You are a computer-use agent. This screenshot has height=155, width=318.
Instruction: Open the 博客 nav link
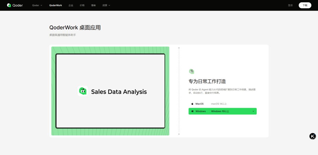[x=94, y=5]
